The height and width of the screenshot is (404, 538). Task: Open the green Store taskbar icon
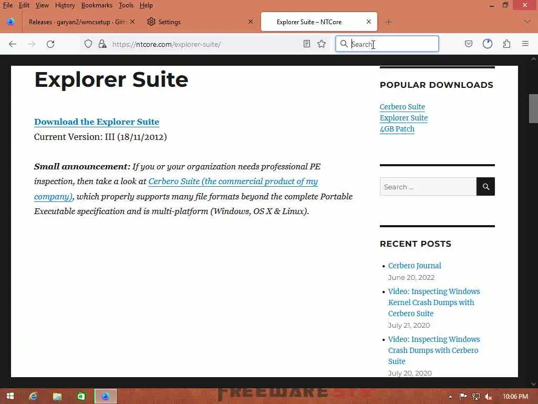(x=81, y=396)
